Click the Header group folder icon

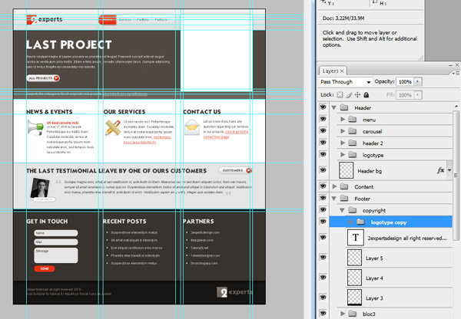pyautogui.click(x=344, y=107)
